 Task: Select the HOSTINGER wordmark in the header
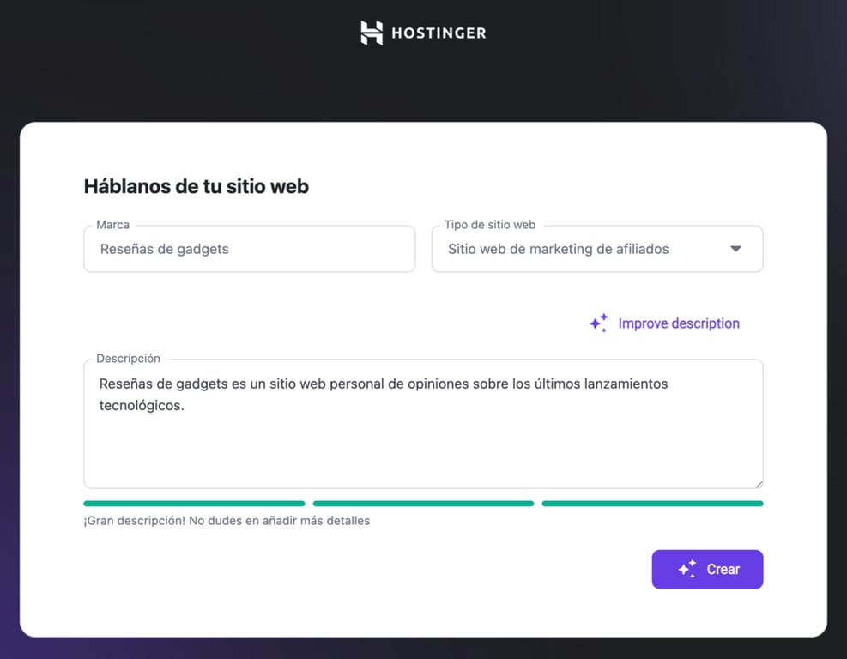click(x=439, y=33)
